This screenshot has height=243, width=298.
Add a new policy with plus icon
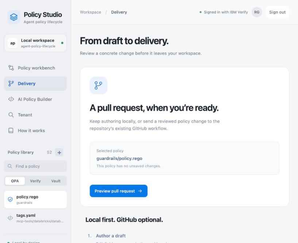point(59,152)
